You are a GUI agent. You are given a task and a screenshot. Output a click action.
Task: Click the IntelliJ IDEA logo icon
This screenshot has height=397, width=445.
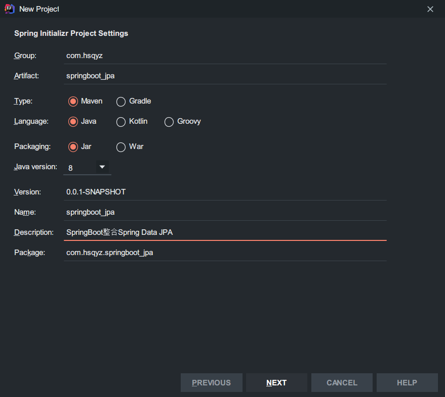9,9
